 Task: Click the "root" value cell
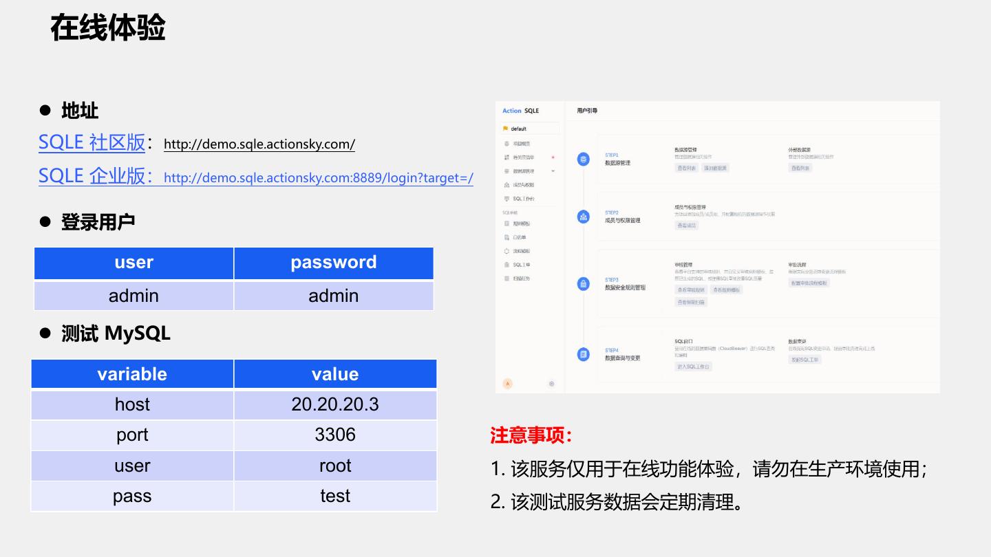335,466
